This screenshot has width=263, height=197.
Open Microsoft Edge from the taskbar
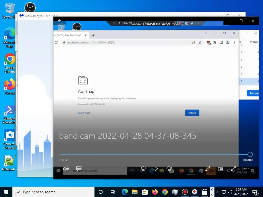(x=125, y=192)
